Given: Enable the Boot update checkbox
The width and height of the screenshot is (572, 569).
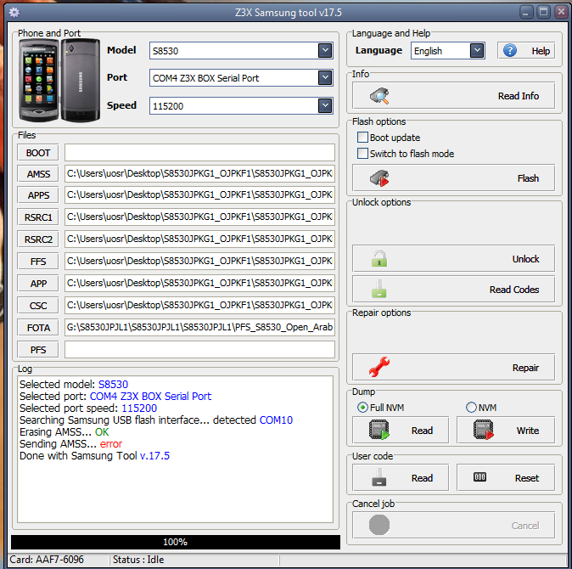Looking at the screenshot, I should [x=362, y=138].
